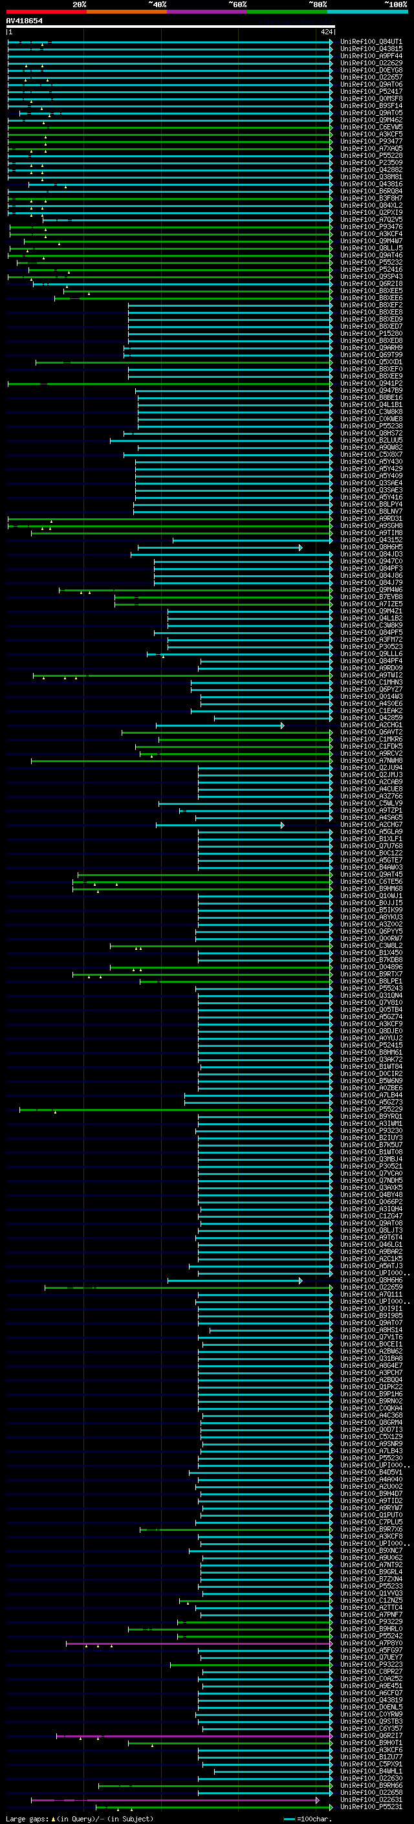Click hit label UniRef100_A5Y430

coord(371,462)
